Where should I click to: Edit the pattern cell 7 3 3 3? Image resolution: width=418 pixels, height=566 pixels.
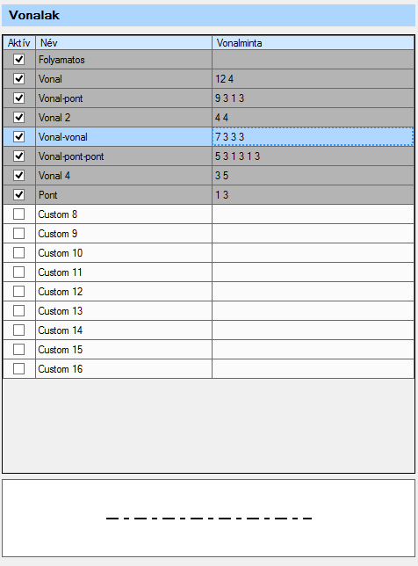click(313, 137)
